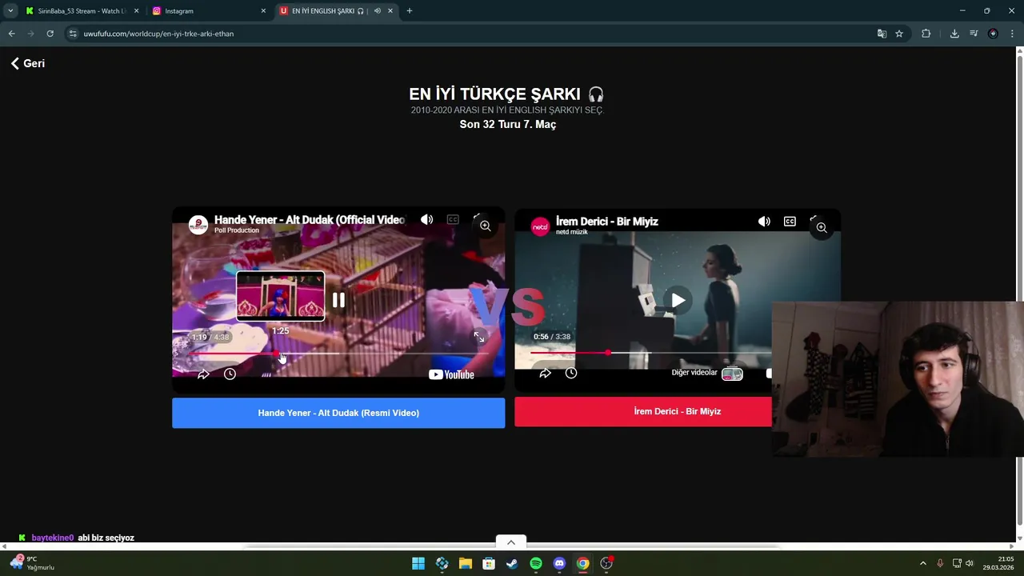Open Chrome profile avatar
The width and height of the screenshot is (1024, 576).
click(993, 34)
